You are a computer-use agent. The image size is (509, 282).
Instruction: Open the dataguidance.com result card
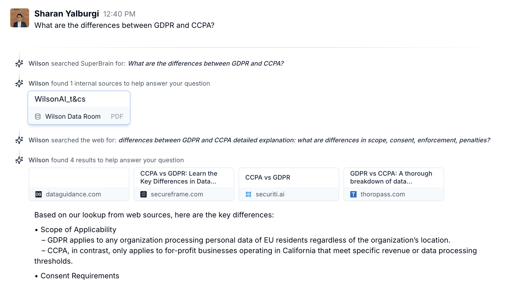(x=79, y=184)
